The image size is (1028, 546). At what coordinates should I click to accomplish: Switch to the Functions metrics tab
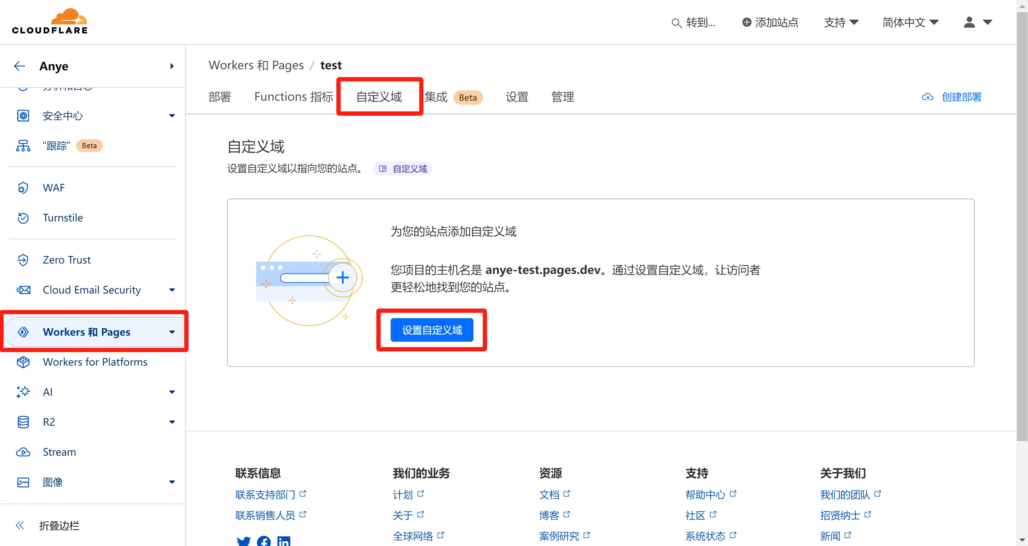point(293,96)
